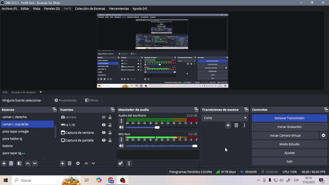Show the hidden cámara source
This screenshot has height=185, width=329.
104,117
